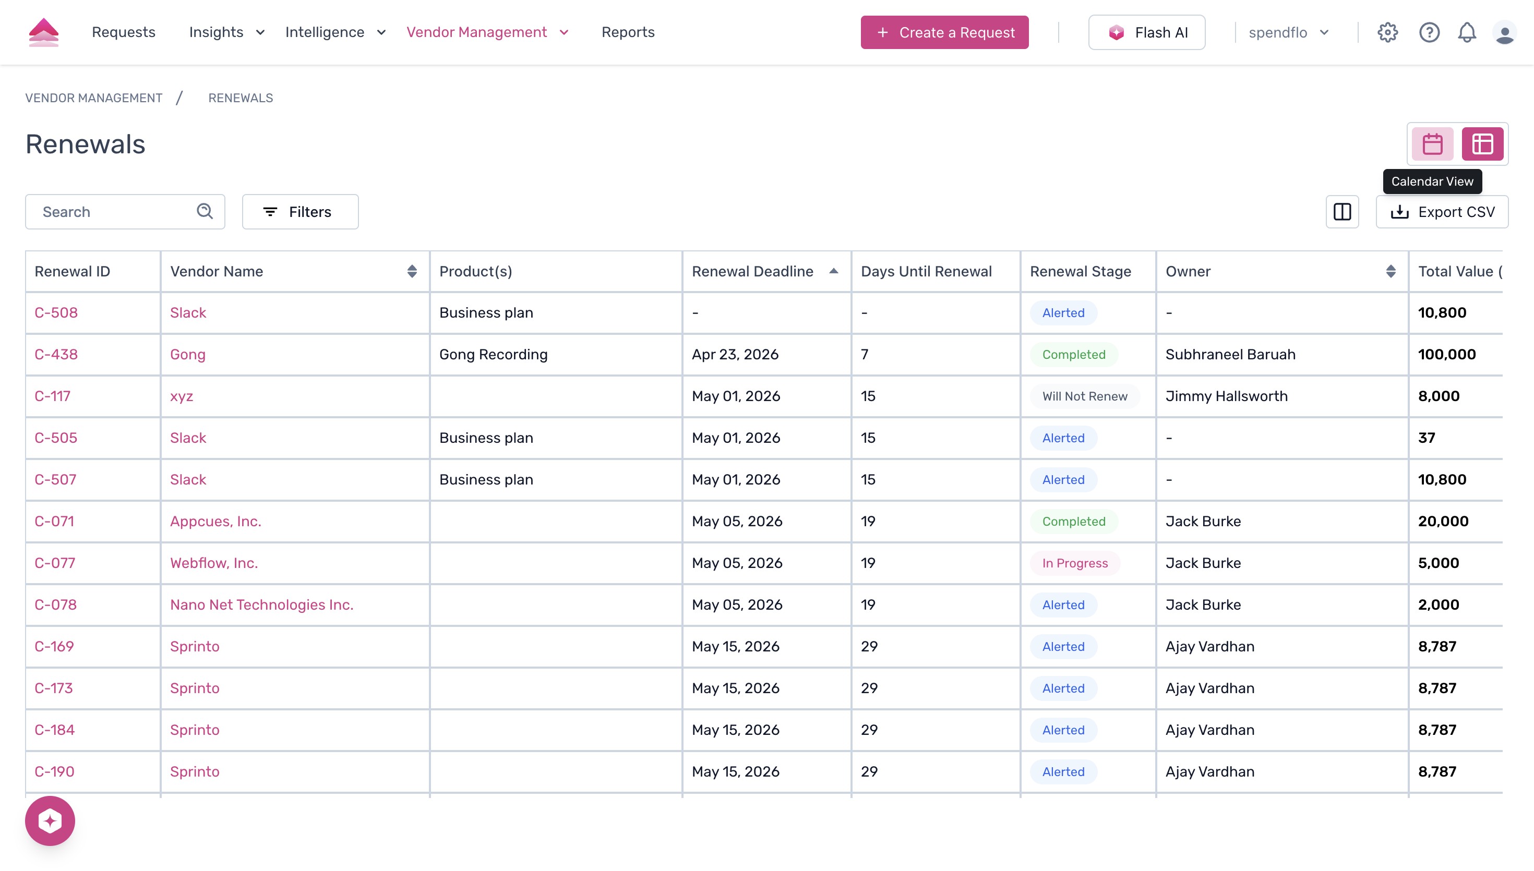Switch to Calendar View of renewals
The width and height of the screenshot is (1534, 871).
[x=1431, y=143]
